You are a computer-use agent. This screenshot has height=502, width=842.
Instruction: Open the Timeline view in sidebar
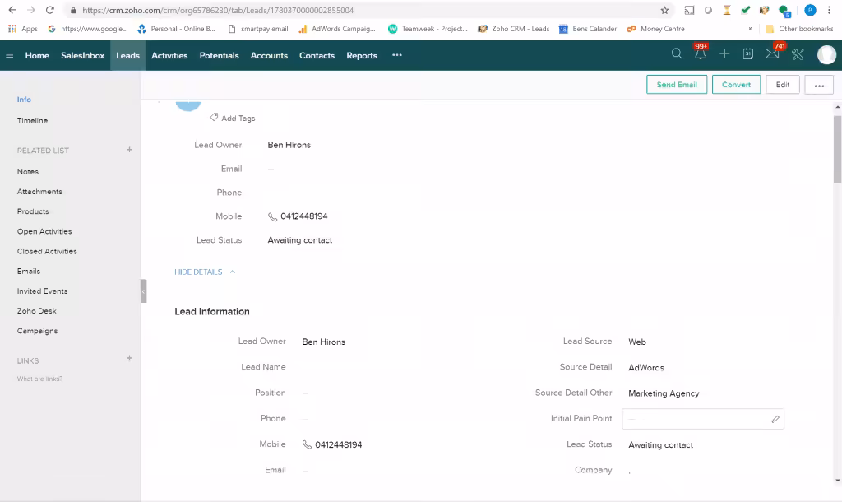pos(33,121)
